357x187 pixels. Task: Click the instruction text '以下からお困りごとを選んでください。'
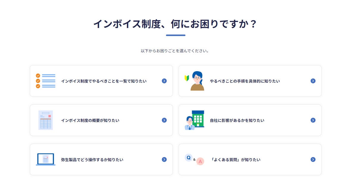[x=175, y=51]
